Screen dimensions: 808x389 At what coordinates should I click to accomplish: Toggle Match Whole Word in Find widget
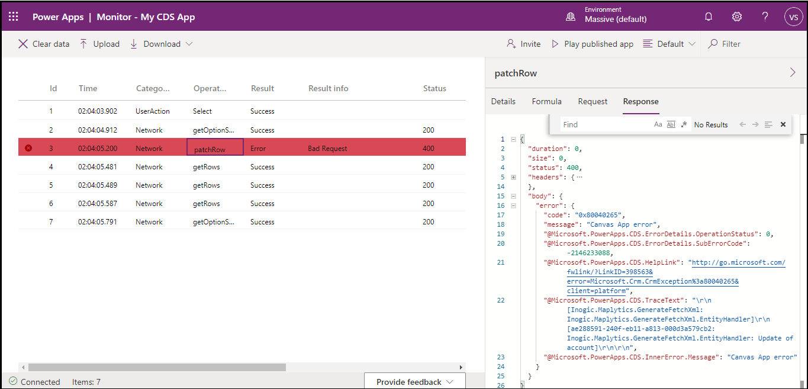tap(671, 124)
